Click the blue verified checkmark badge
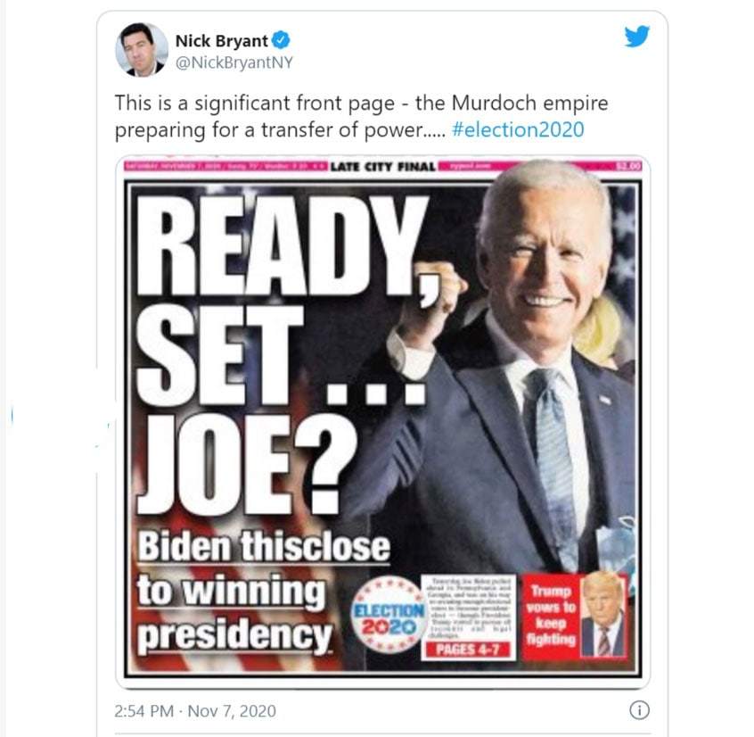This screenshot has height=737, width=754. pyautogui.click(x=281, y=40)
